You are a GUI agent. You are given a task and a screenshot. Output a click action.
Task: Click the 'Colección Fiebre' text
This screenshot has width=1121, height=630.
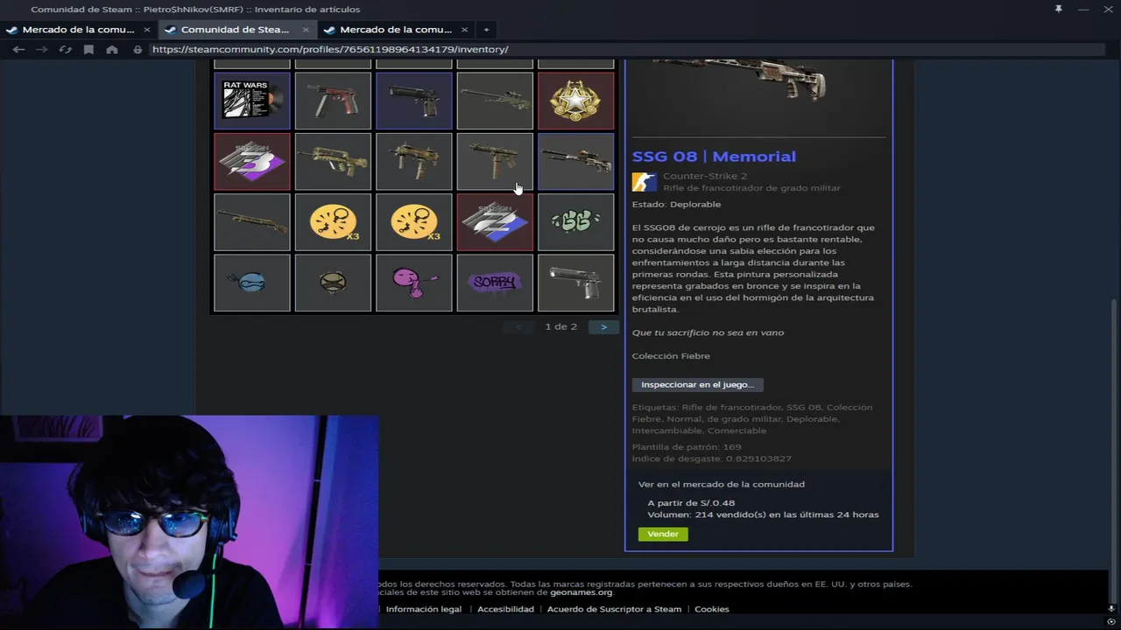(671, 356)
